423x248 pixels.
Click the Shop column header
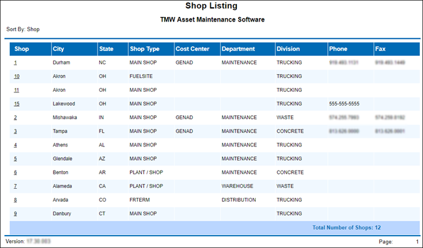point(21,49)
